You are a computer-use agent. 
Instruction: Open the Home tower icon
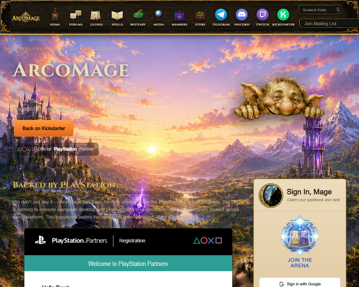[55, 15]
